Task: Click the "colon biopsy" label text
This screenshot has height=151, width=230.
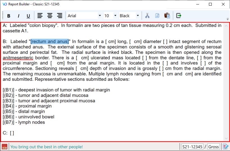Action: tap(43, 26)
